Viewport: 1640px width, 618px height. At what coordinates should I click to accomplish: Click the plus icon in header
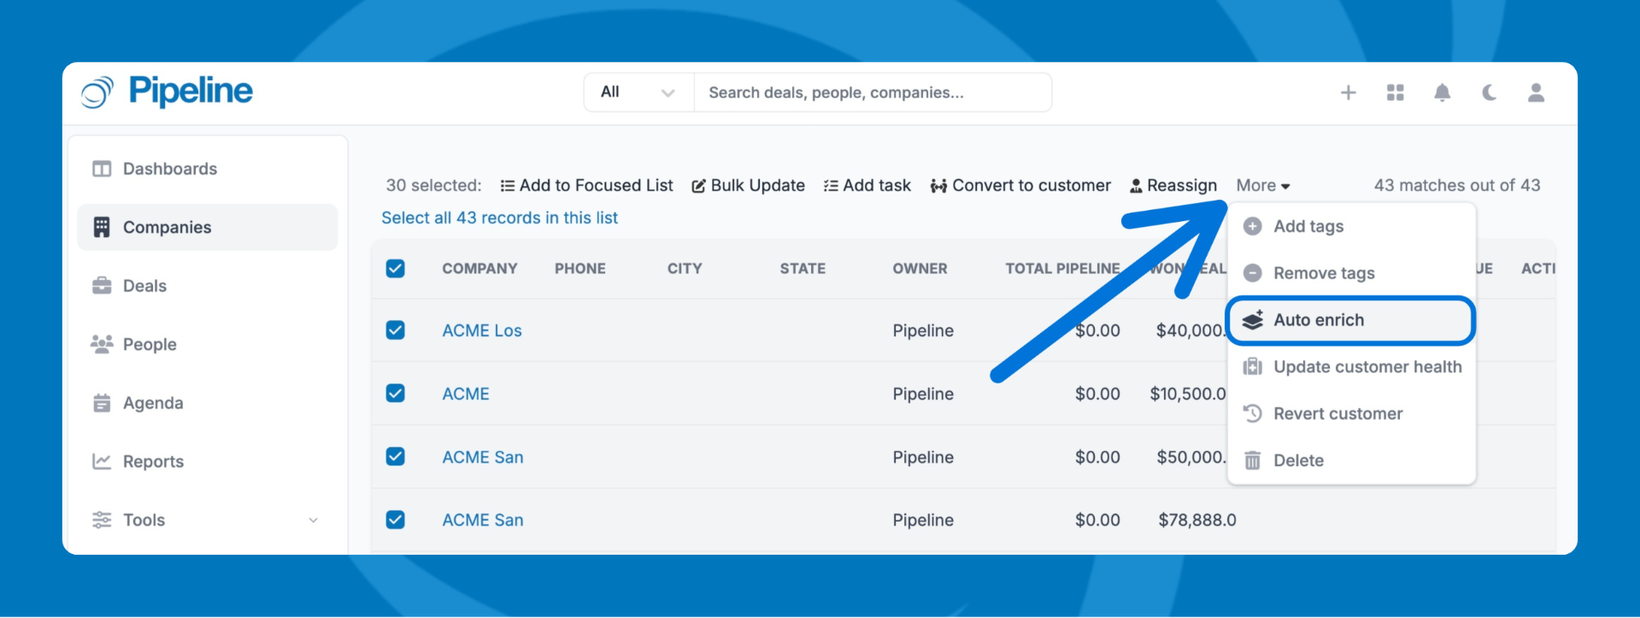(1348, 92)
